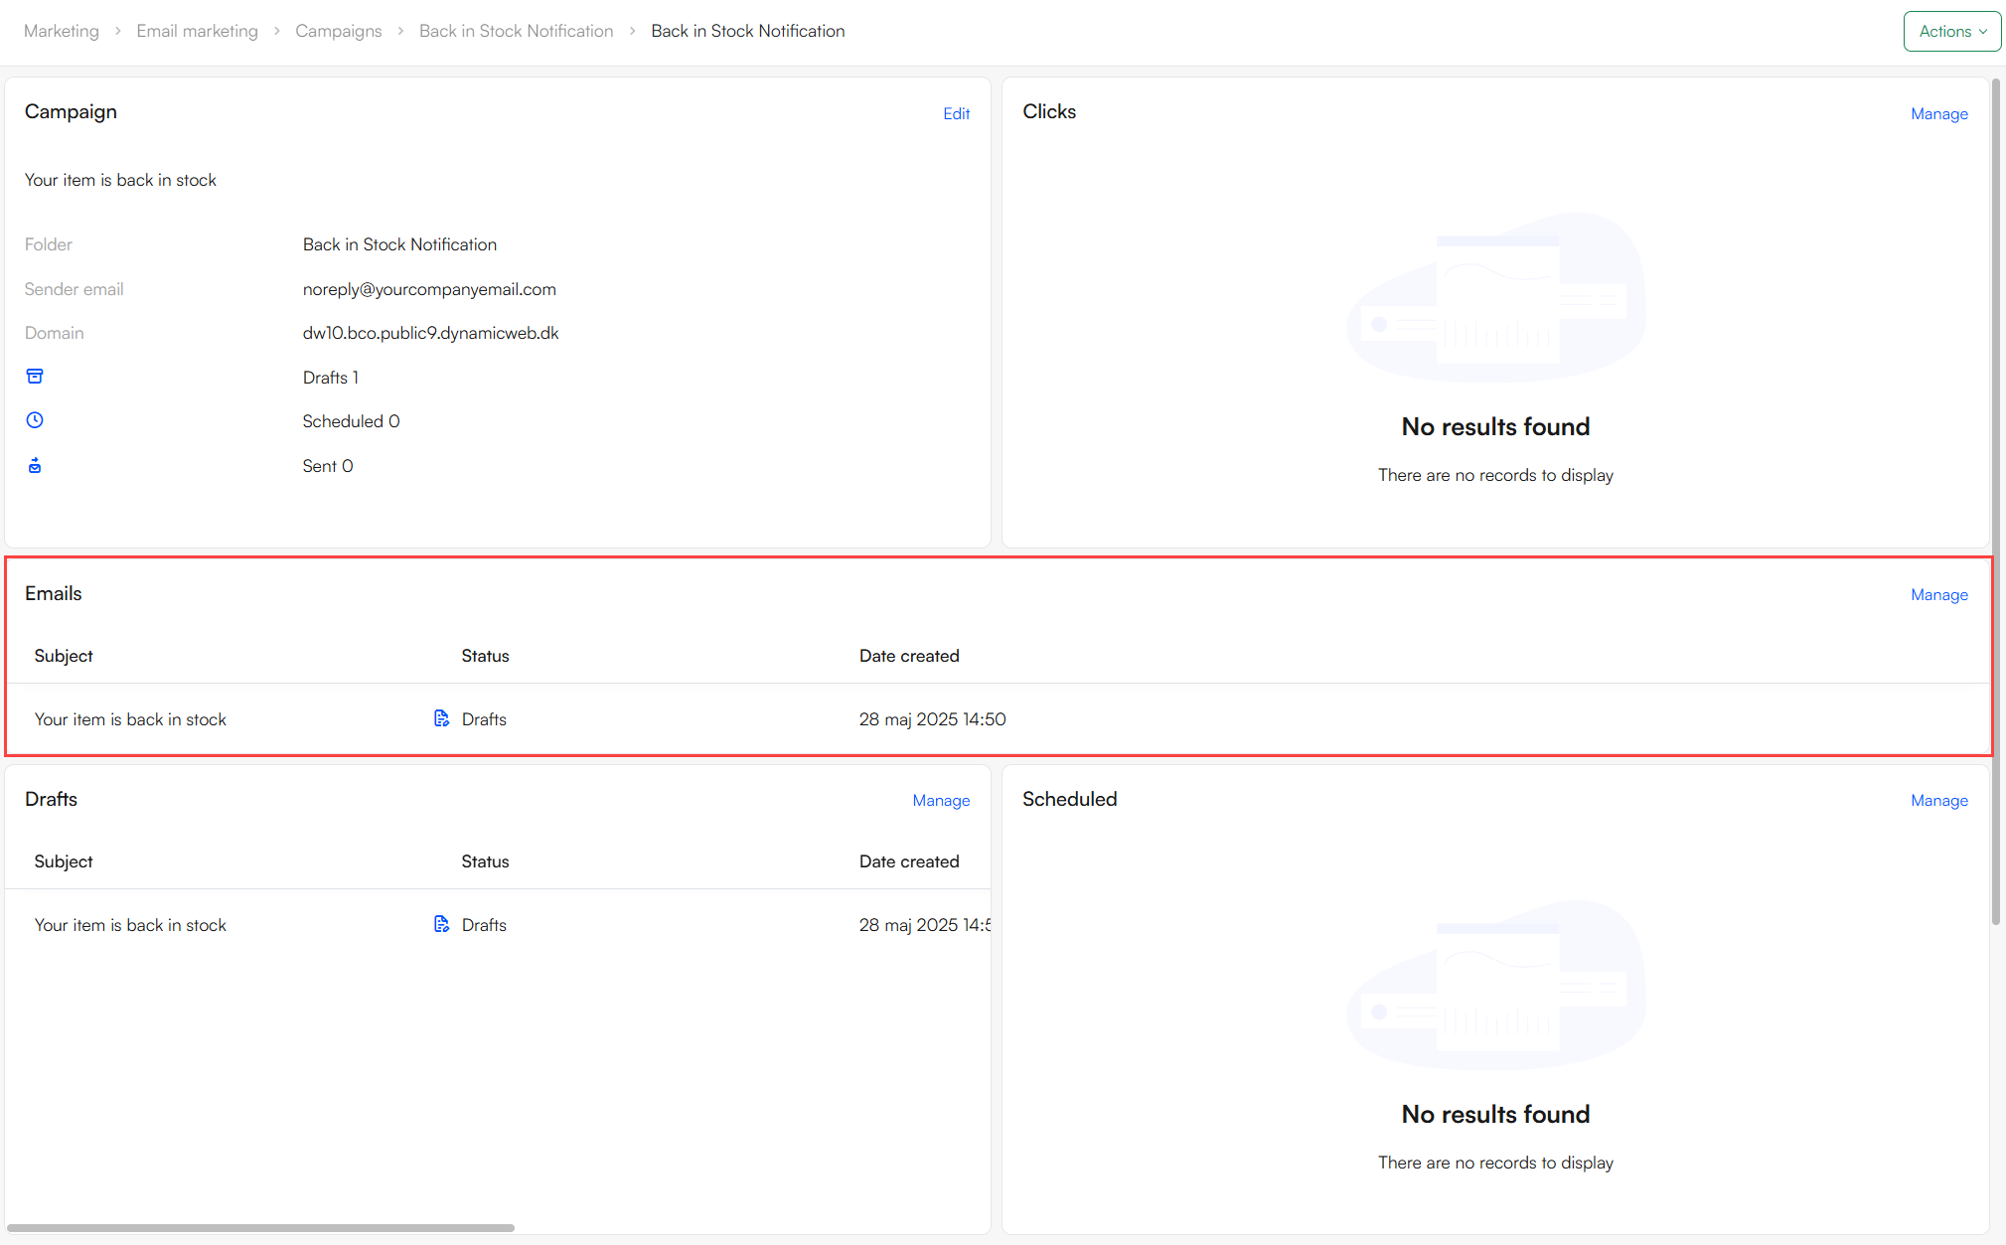Open first Back in Stock Notification breadcrumb
Screen dimensions: 2006x1245
(x=516, y=31)
